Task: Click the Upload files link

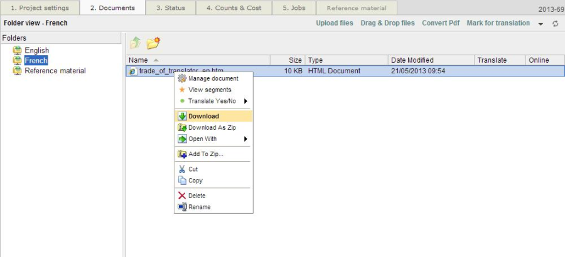Action: (334, 23)
